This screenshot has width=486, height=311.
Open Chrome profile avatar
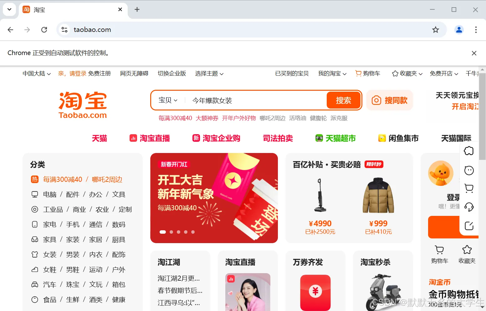click(459, 30)
